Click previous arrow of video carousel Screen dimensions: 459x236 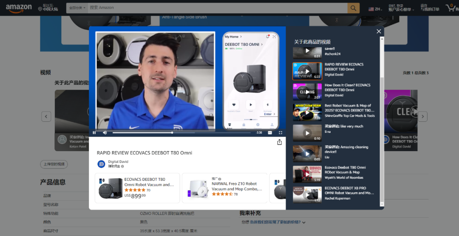(46, 116)
